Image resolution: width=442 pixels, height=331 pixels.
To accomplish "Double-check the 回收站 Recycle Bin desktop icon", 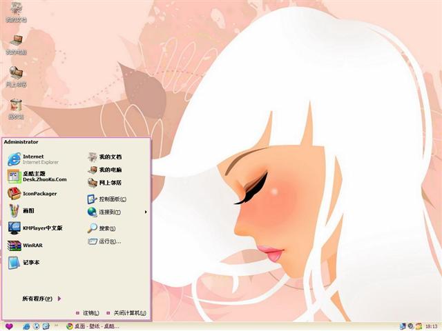I will 15,108.
